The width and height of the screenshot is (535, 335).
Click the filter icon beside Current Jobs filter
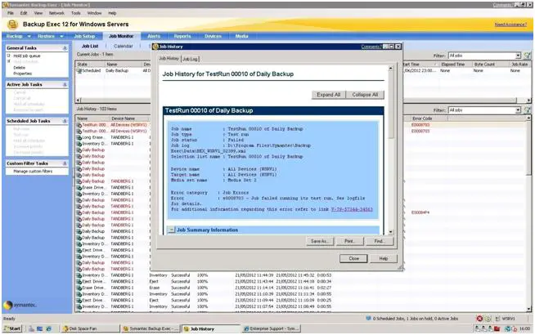tap(527, 56)
